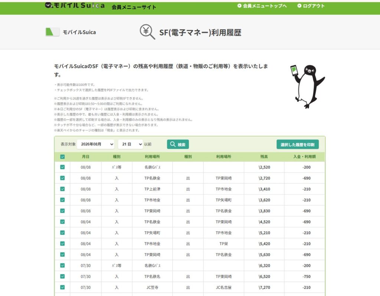Go to 会員メニュートップへ link

coord(262,6)
